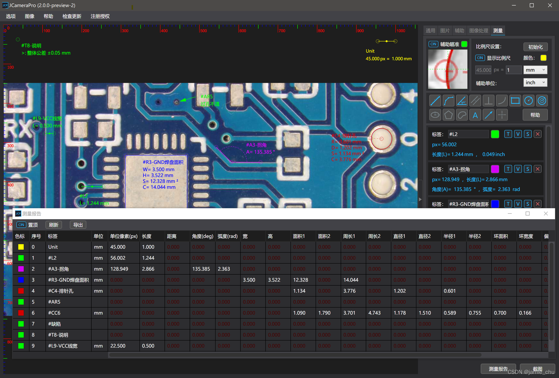Screen dimensions: 559x378
Task: Select the concentric circles measurement tool
Action: [542, 101]
